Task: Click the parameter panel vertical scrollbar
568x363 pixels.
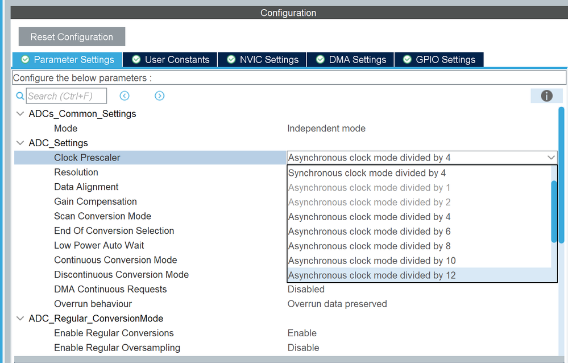Action: pyautogui.click(x=562, y=175)
